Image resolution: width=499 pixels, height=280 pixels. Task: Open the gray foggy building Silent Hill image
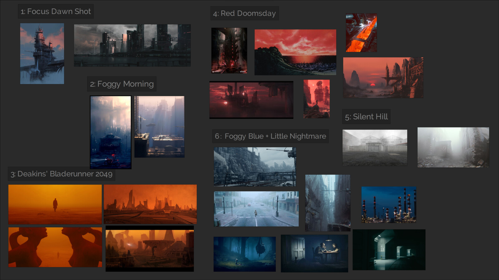(x=375, y=148)
